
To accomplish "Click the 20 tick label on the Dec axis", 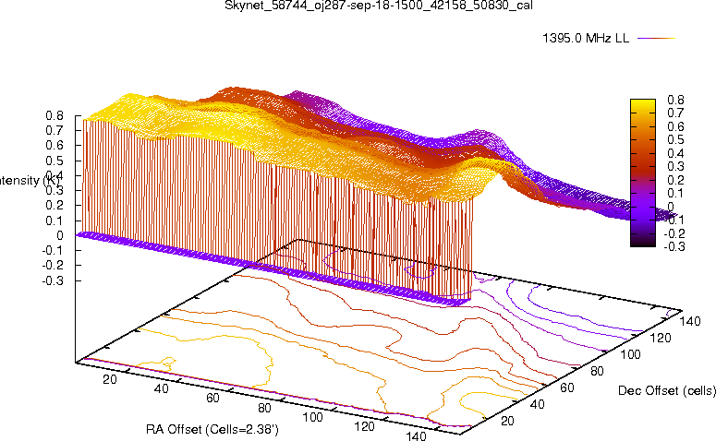I will click(x=508, y=421).
